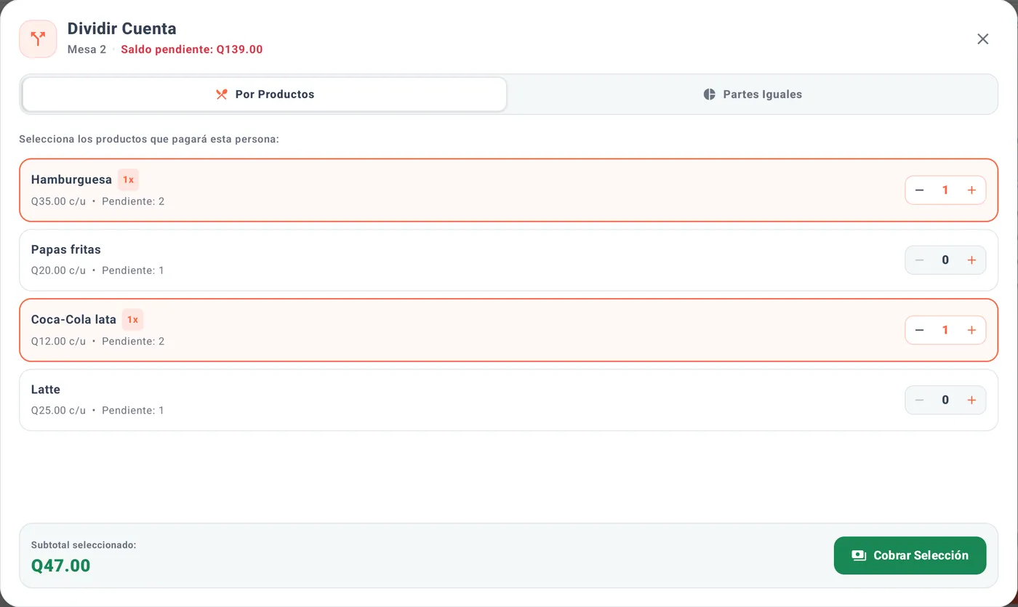Add one Latte with plus icon

pyautogui.click(x=971, y=400)
